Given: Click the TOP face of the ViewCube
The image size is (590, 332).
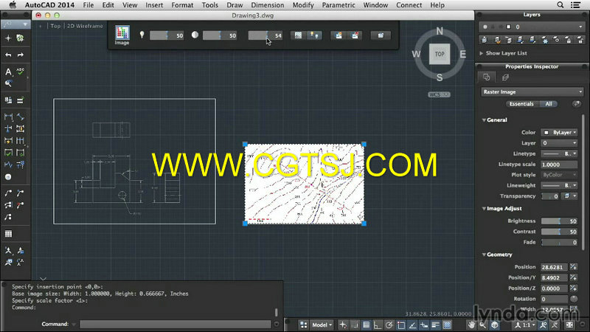Looking at the screenshot, I should point(440,54).
